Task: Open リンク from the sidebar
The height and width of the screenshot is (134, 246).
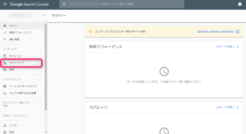Action: (x=22, y=125)
